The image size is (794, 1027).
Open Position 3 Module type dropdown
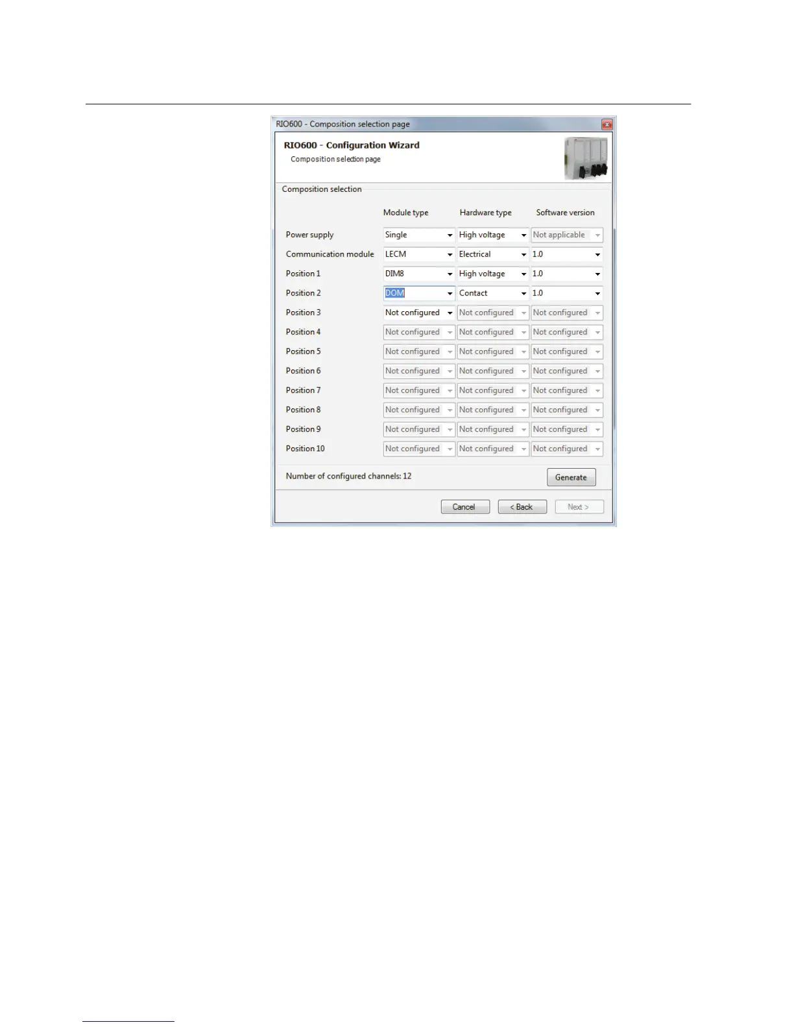(419, 313)
